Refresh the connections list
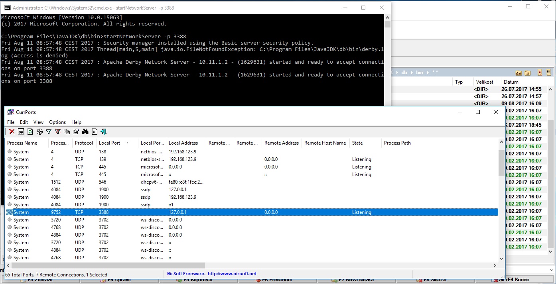556x284 pixels. point(30,131)
